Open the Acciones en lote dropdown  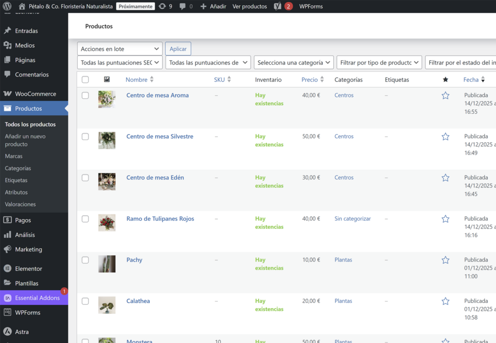(120, 49)
